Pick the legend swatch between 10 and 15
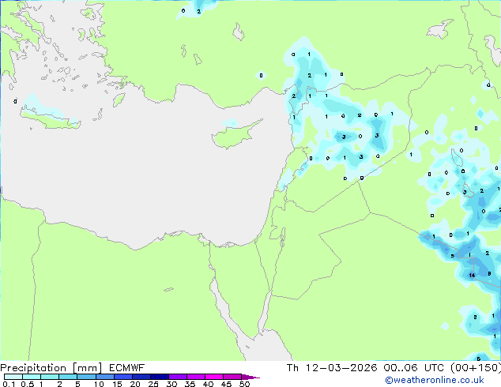The image size is (501, 387). pyautogui.click(x=105, y=377)
